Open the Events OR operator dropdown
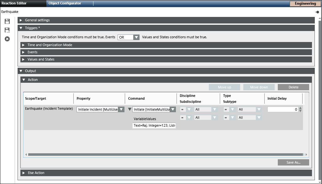Screen dimensions: 322x184 click(136, 37)
